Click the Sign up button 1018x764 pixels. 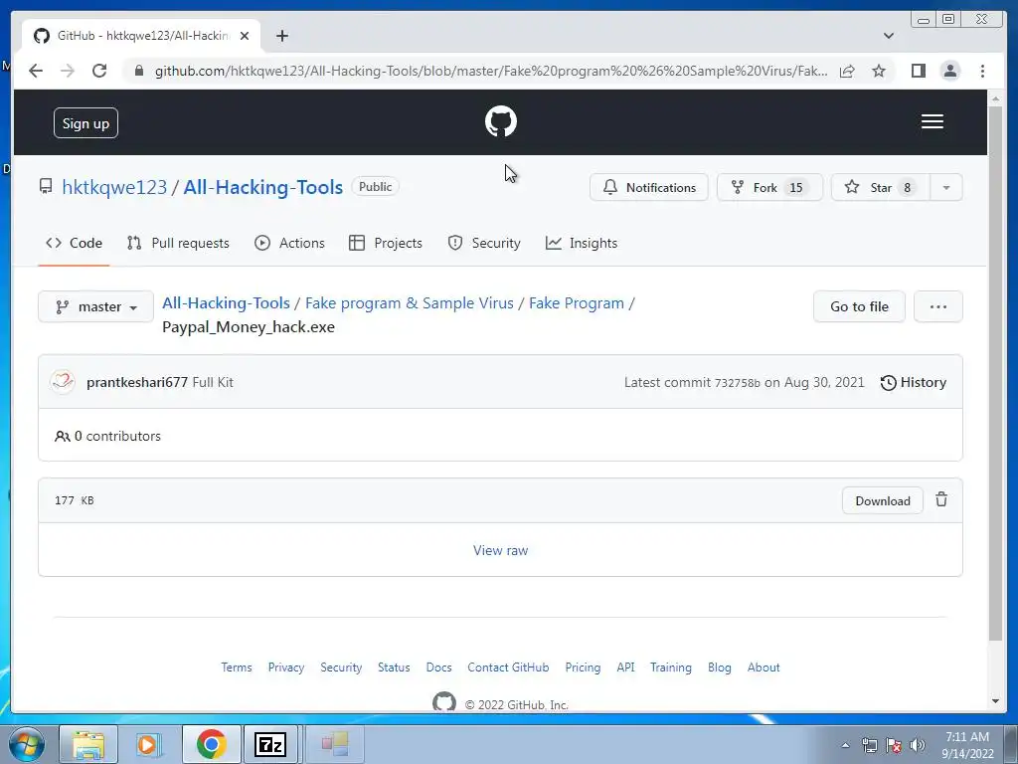point(85,122)
